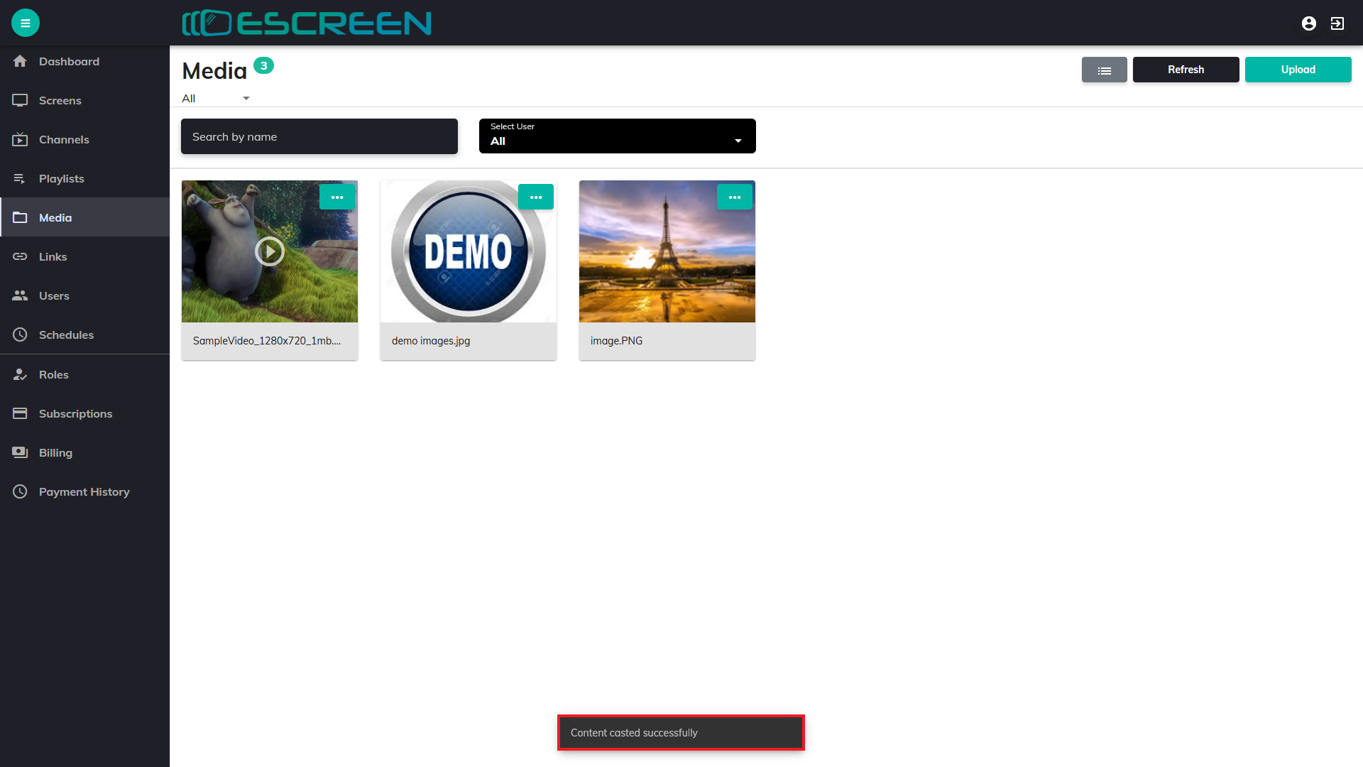Open options menu on image.PNG card

click(735, 197)
